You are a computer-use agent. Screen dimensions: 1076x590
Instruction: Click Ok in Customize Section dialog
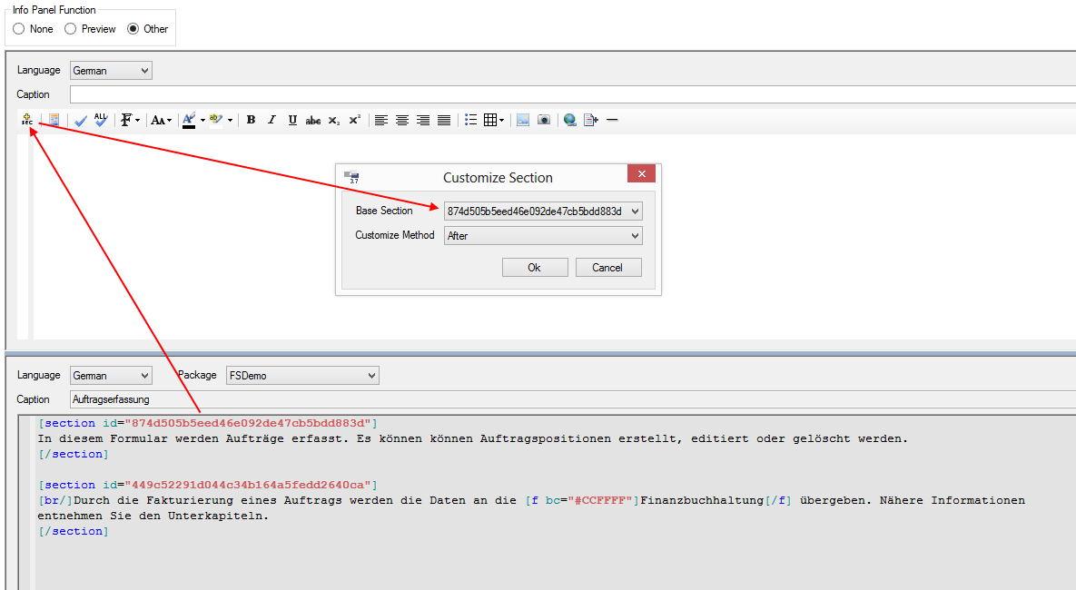pyautogui.click(x=535, y=268)
